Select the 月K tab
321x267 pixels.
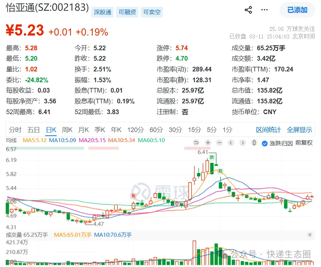(83, 130)
